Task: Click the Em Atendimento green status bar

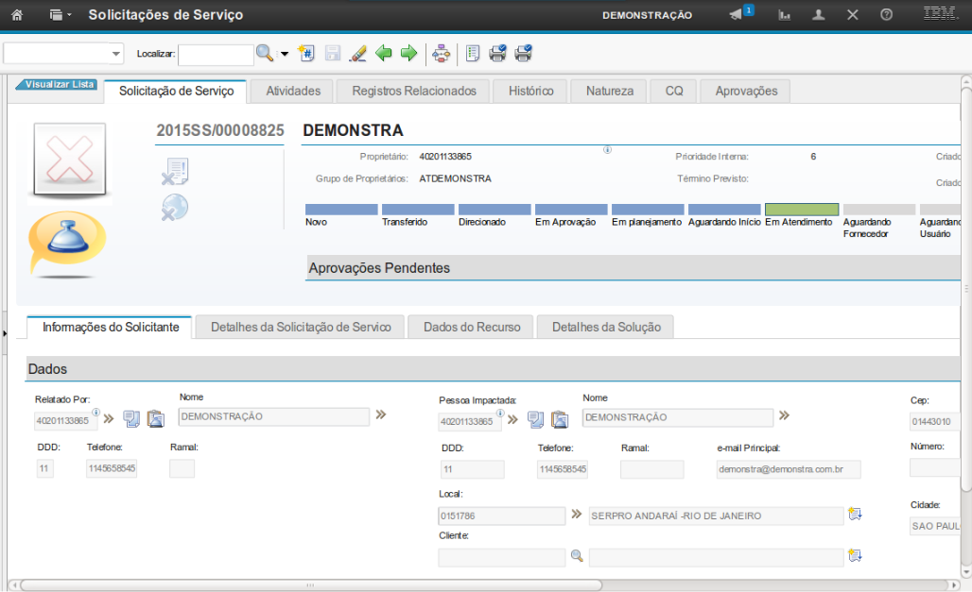Action: (801, 210)
